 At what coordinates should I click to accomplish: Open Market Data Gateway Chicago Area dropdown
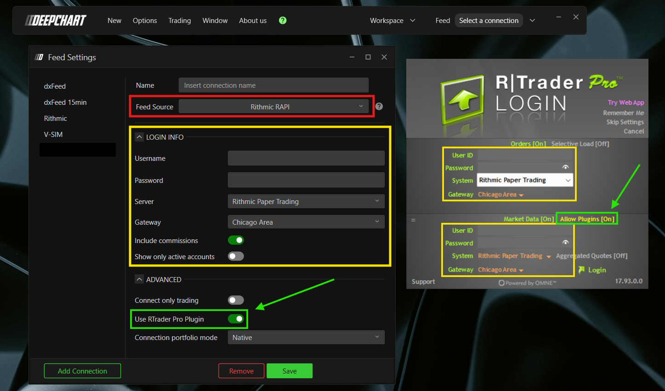point(500,270)
